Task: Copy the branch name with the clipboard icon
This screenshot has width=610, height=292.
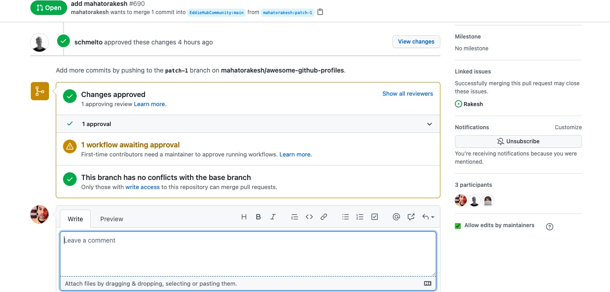Action: coord(320,12)
